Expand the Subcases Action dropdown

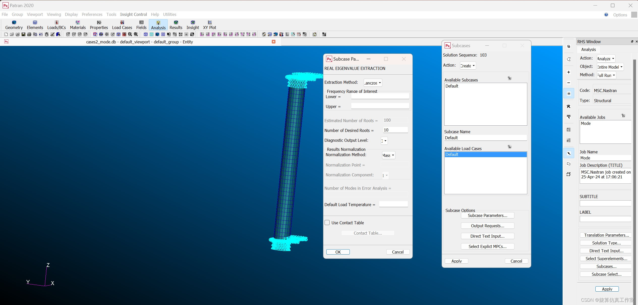pos(468,66)
